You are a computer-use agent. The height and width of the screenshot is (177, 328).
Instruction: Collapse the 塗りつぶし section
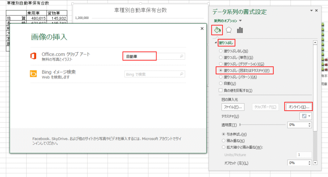216,42
